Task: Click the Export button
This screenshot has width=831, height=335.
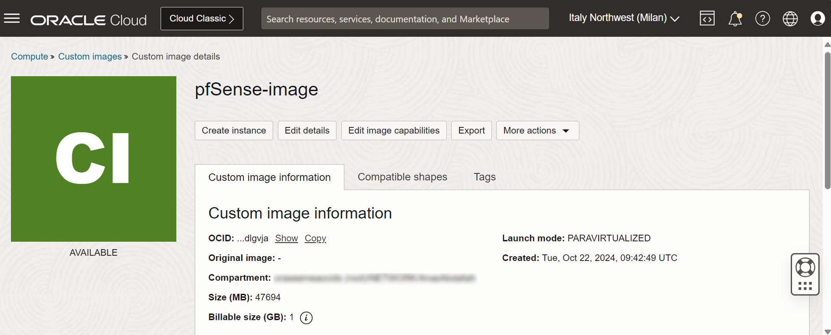Action: [x=471, y=130]
